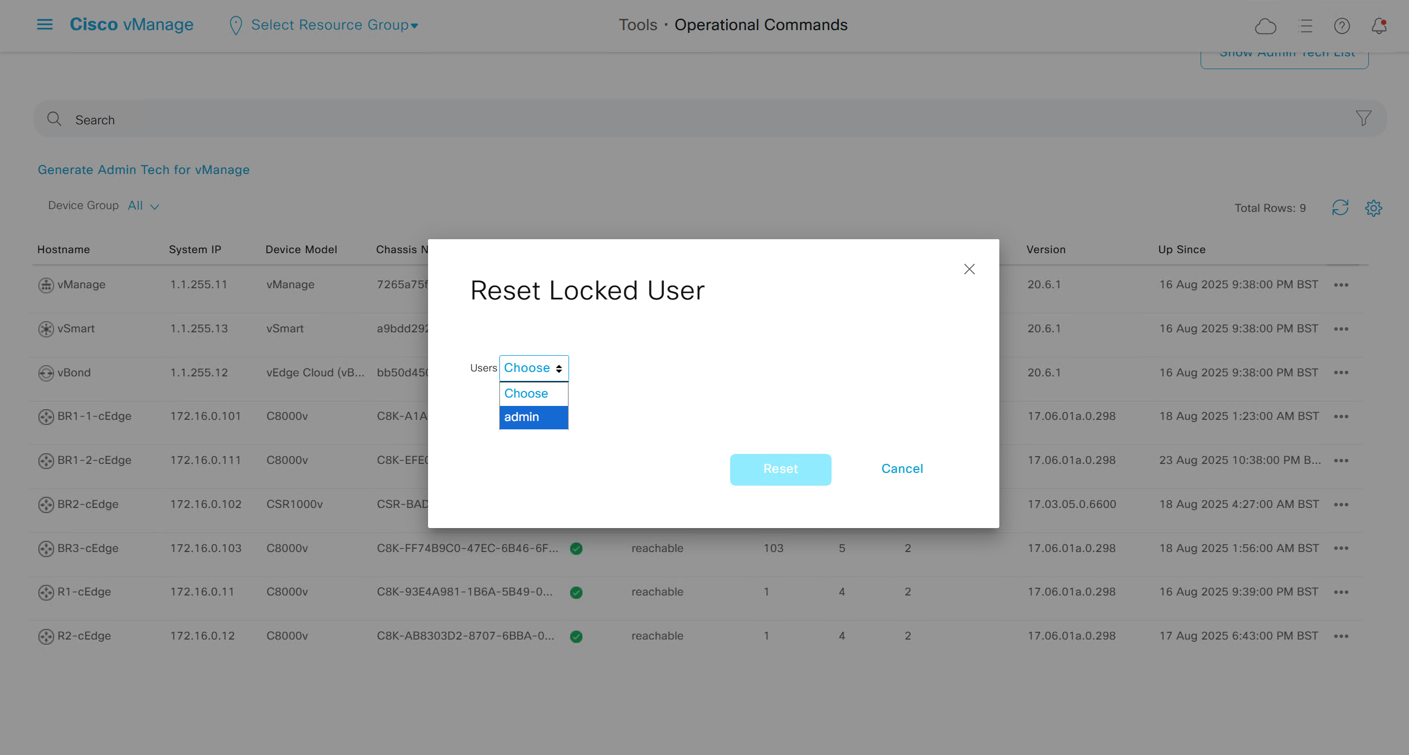
Task: Select admin from the users list
Action: (x=533, y=417)
